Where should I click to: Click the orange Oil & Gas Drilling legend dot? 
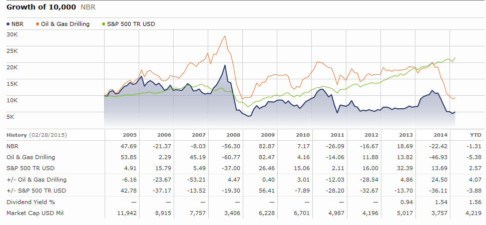pos(38,24)
